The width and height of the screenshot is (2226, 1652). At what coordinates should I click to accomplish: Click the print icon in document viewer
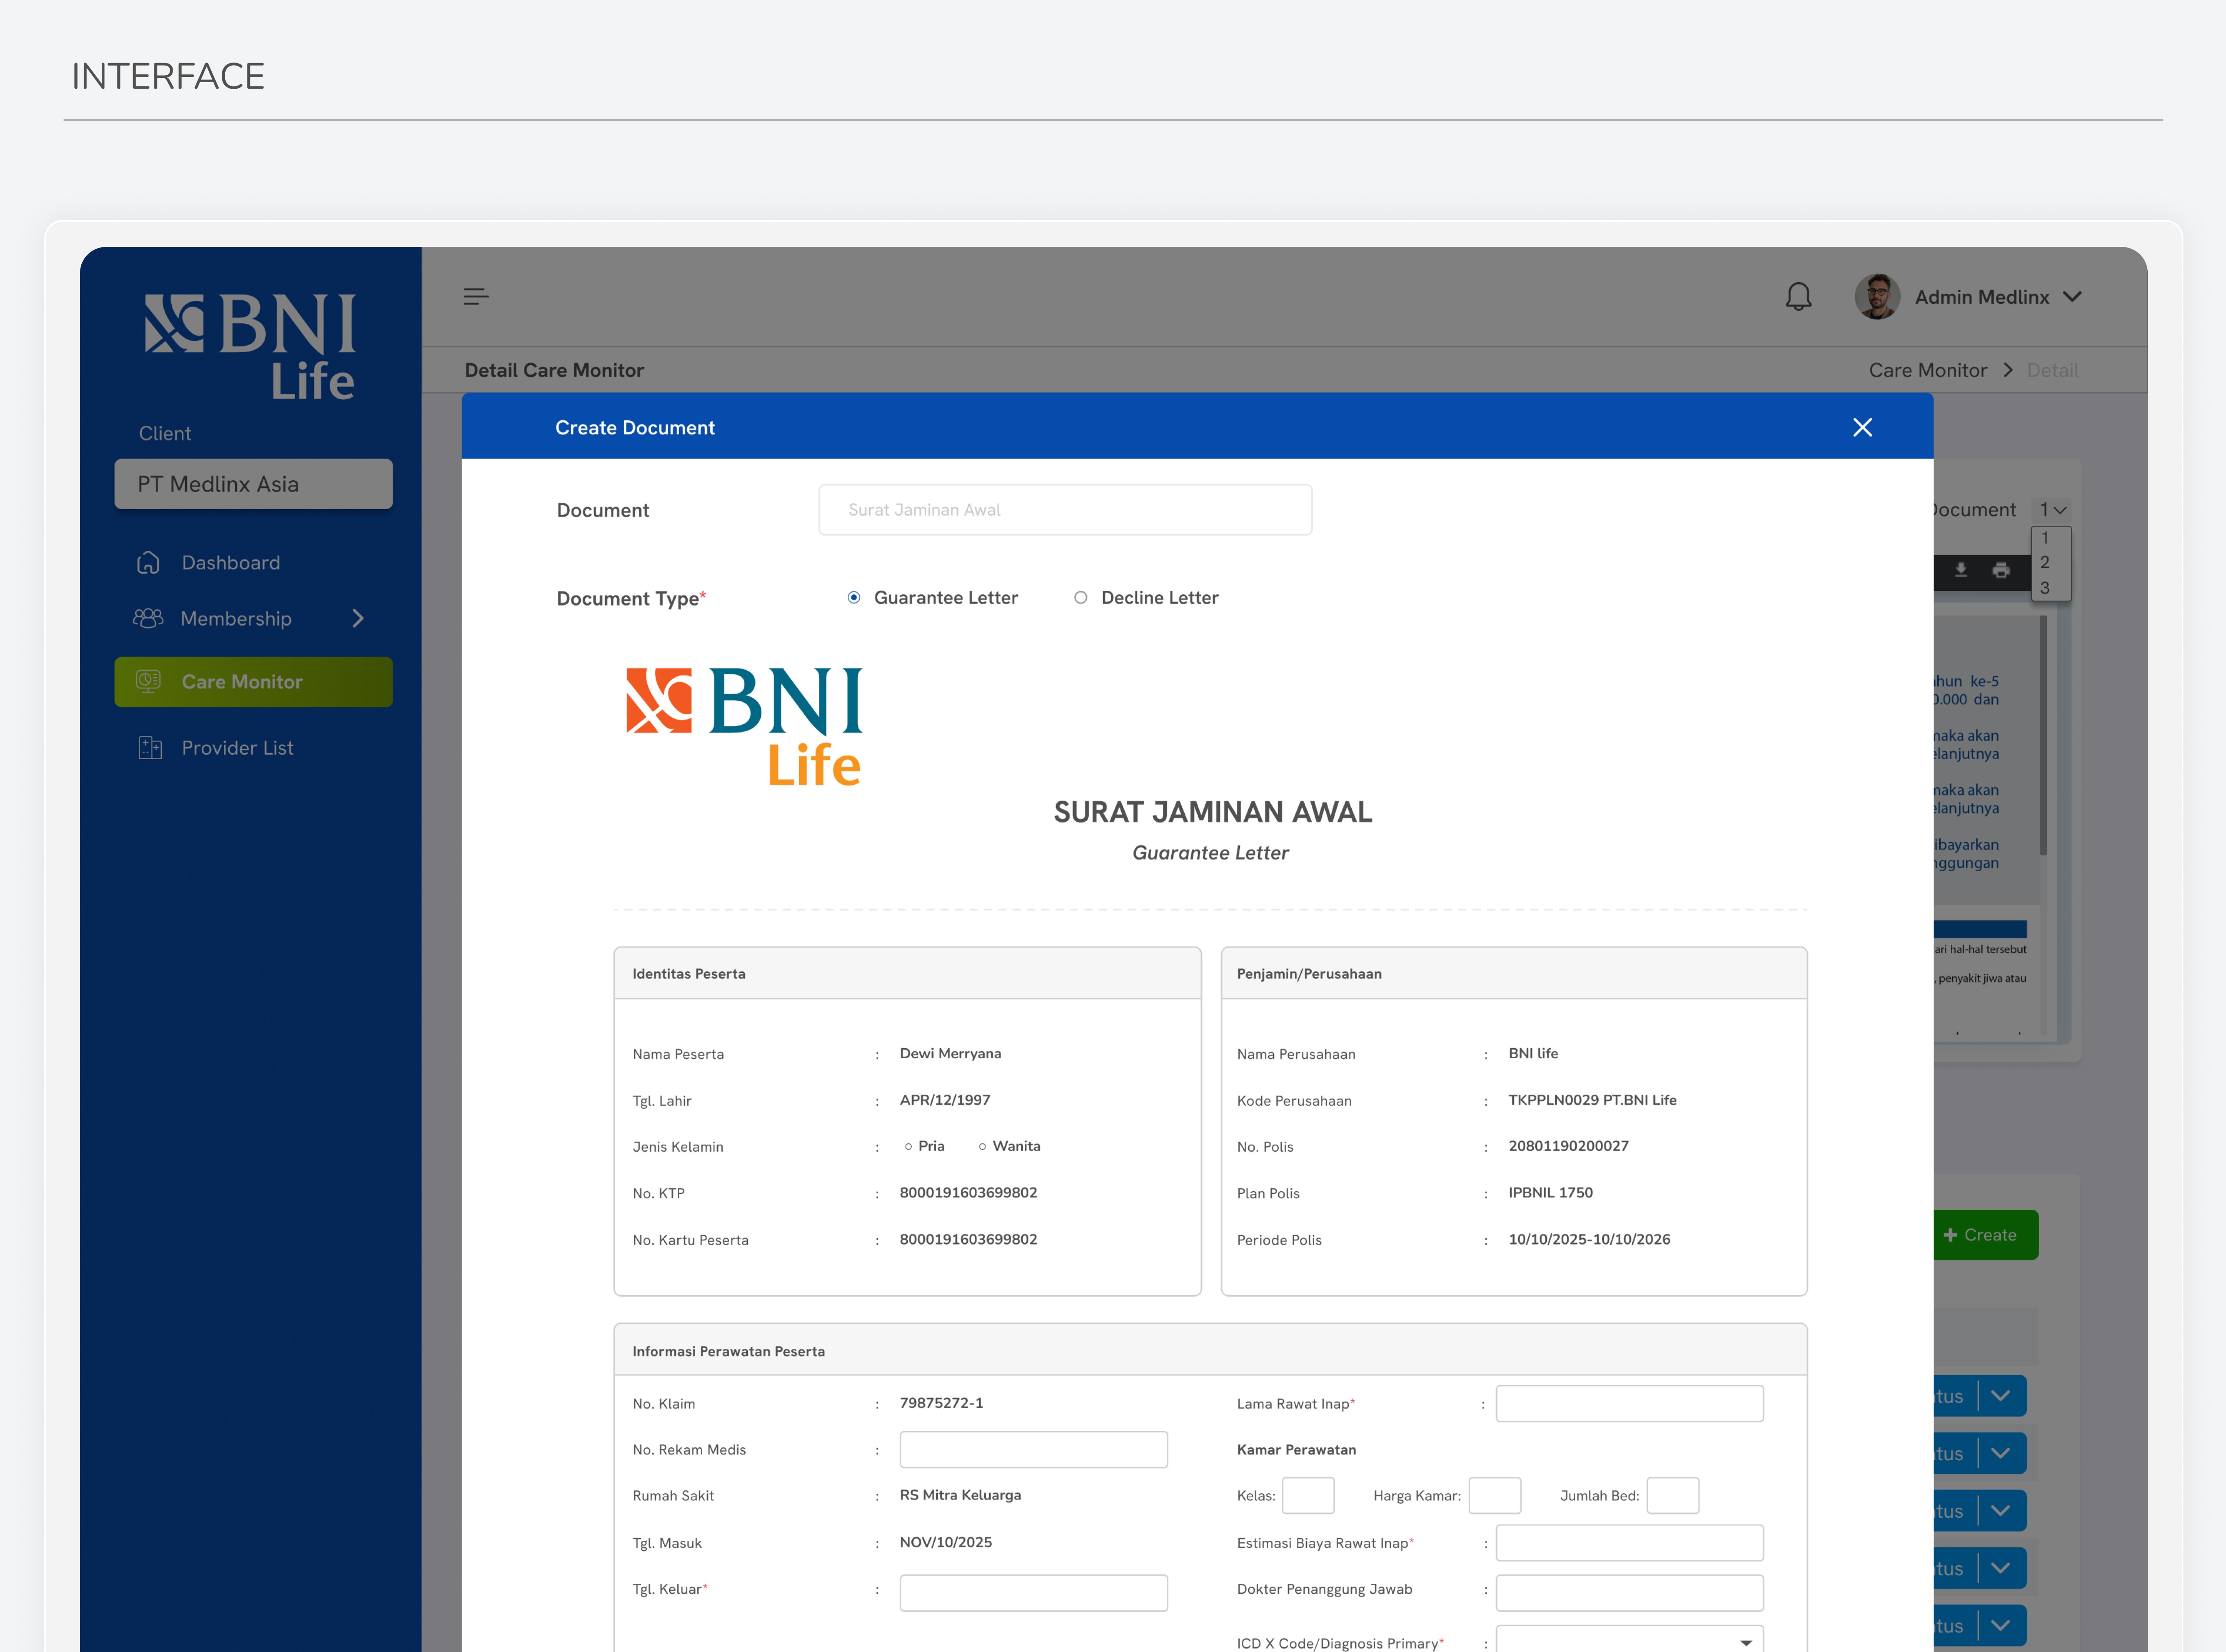tap(2000, 570)
